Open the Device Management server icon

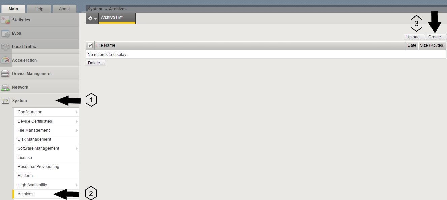click(5, 74)
